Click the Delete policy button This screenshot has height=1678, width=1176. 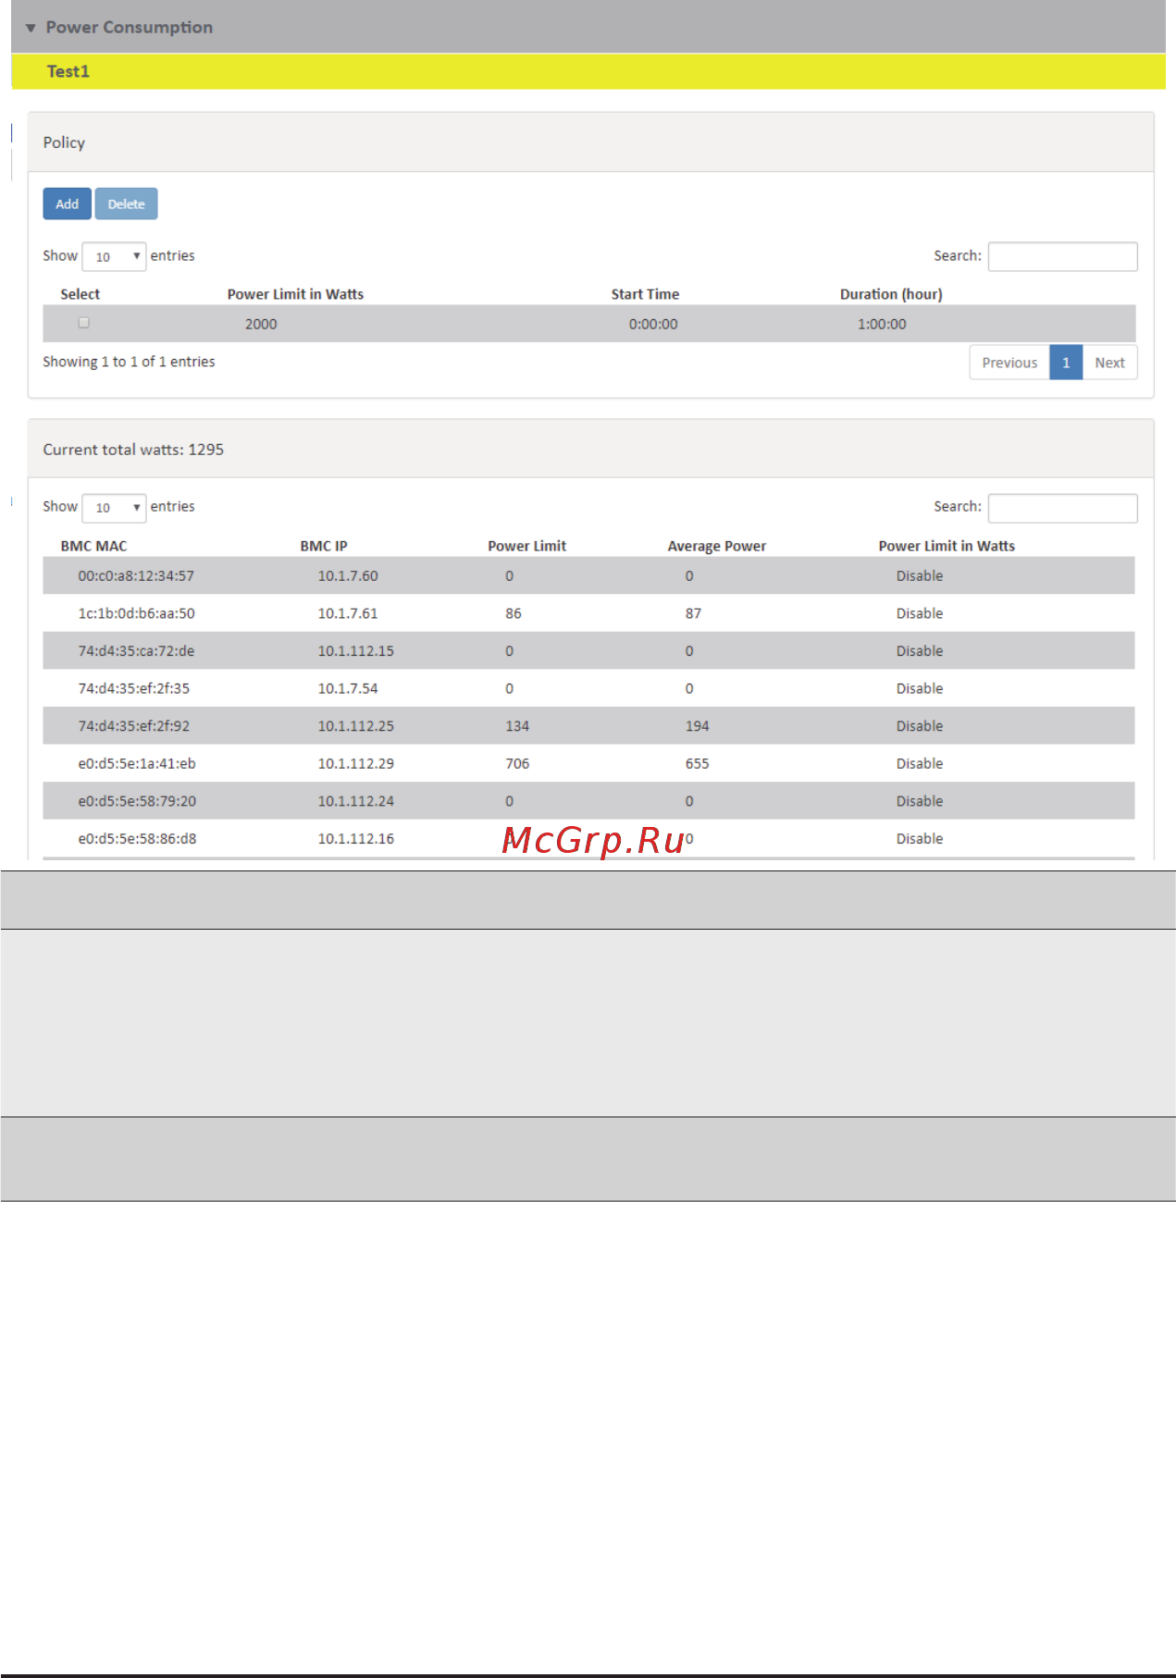(126, 204)
